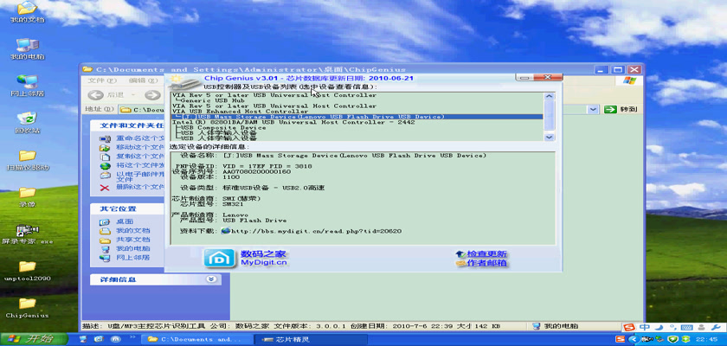Click 网上邻居 link in other places
The image size is (727, 346).
(133, 257)
